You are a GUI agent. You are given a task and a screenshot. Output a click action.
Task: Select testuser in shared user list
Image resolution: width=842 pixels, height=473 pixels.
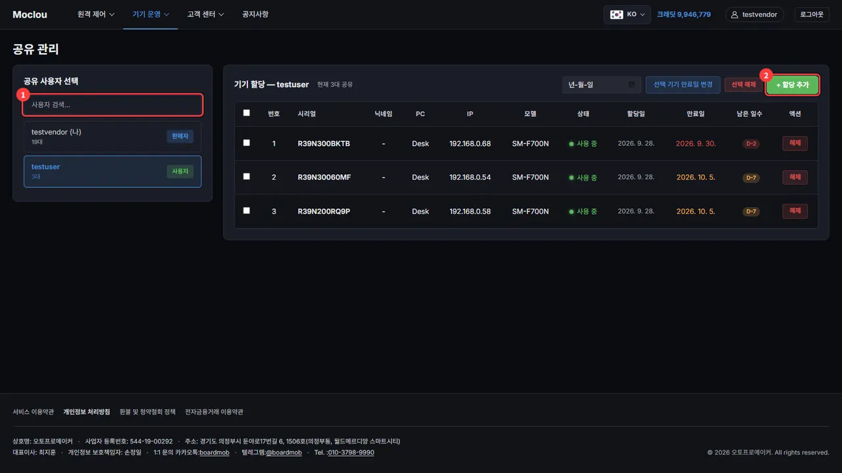point(112,171)
